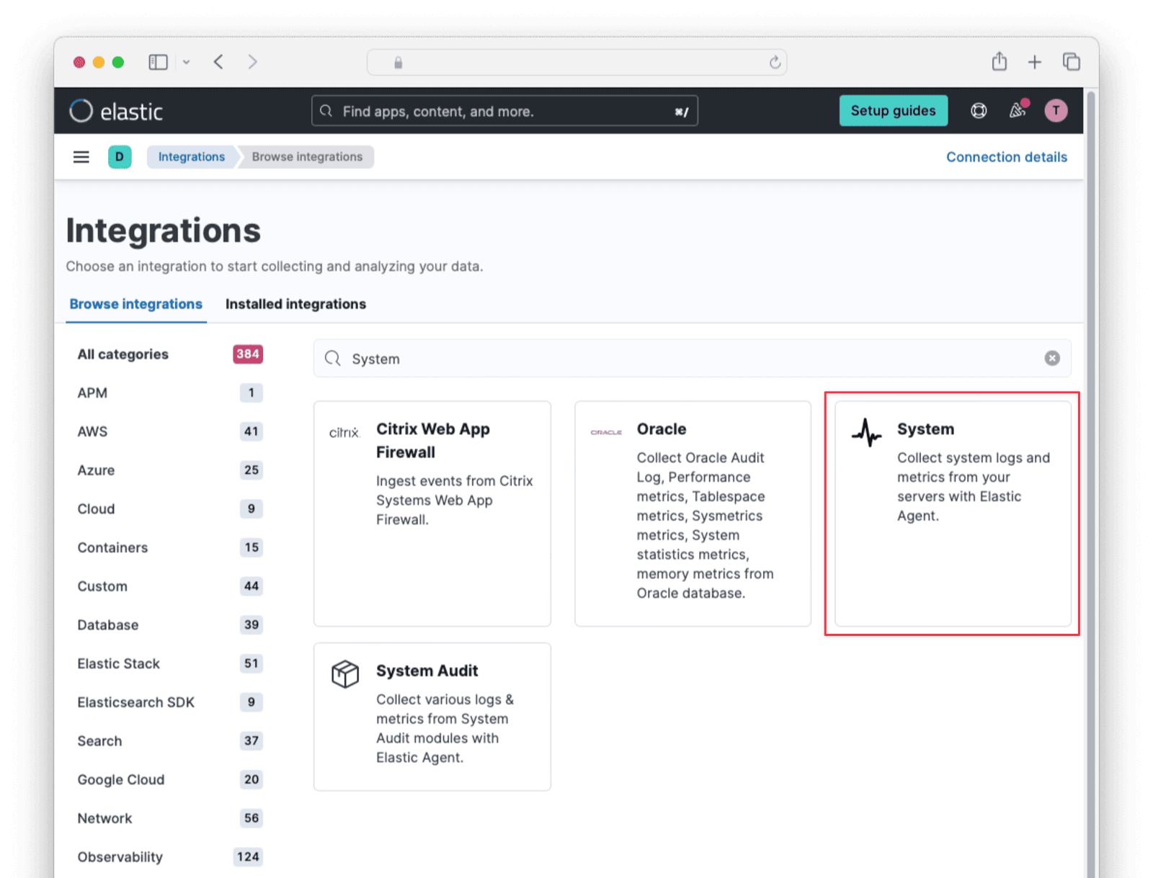The width and height of the screenshot is (1153, 878).
Task: Go to Integrations breadcrumb
Action: tap(191, 157)
